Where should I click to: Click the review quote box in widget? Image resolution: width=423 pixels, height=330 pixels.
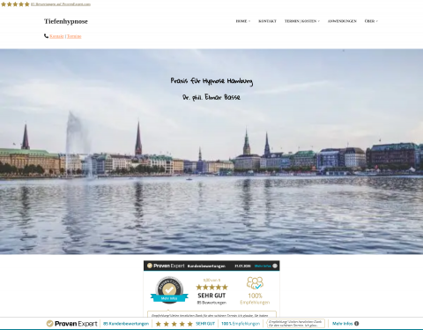pyautogui.click(x=211, y=314)
